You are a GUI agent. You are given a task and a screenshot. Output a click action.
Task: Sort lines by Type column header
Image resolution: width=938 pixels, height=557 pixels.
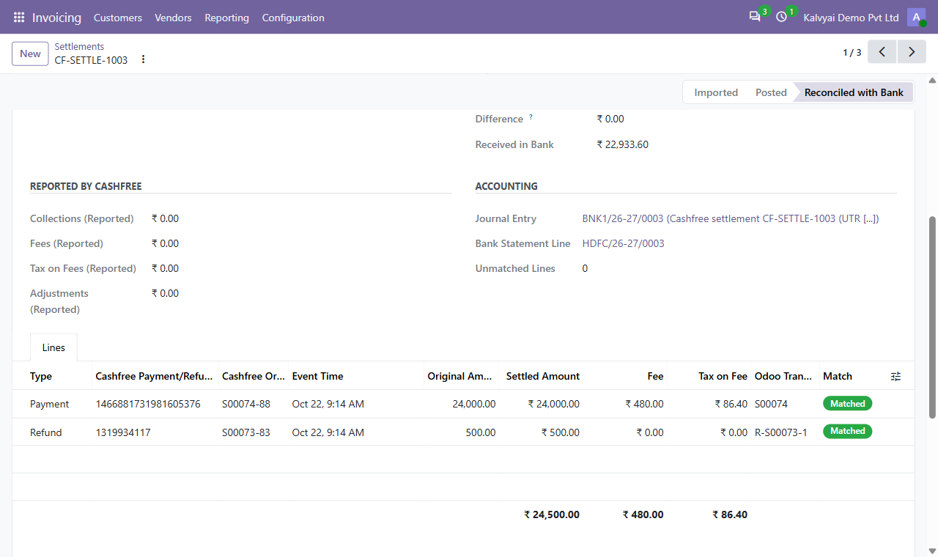[41, 376]
